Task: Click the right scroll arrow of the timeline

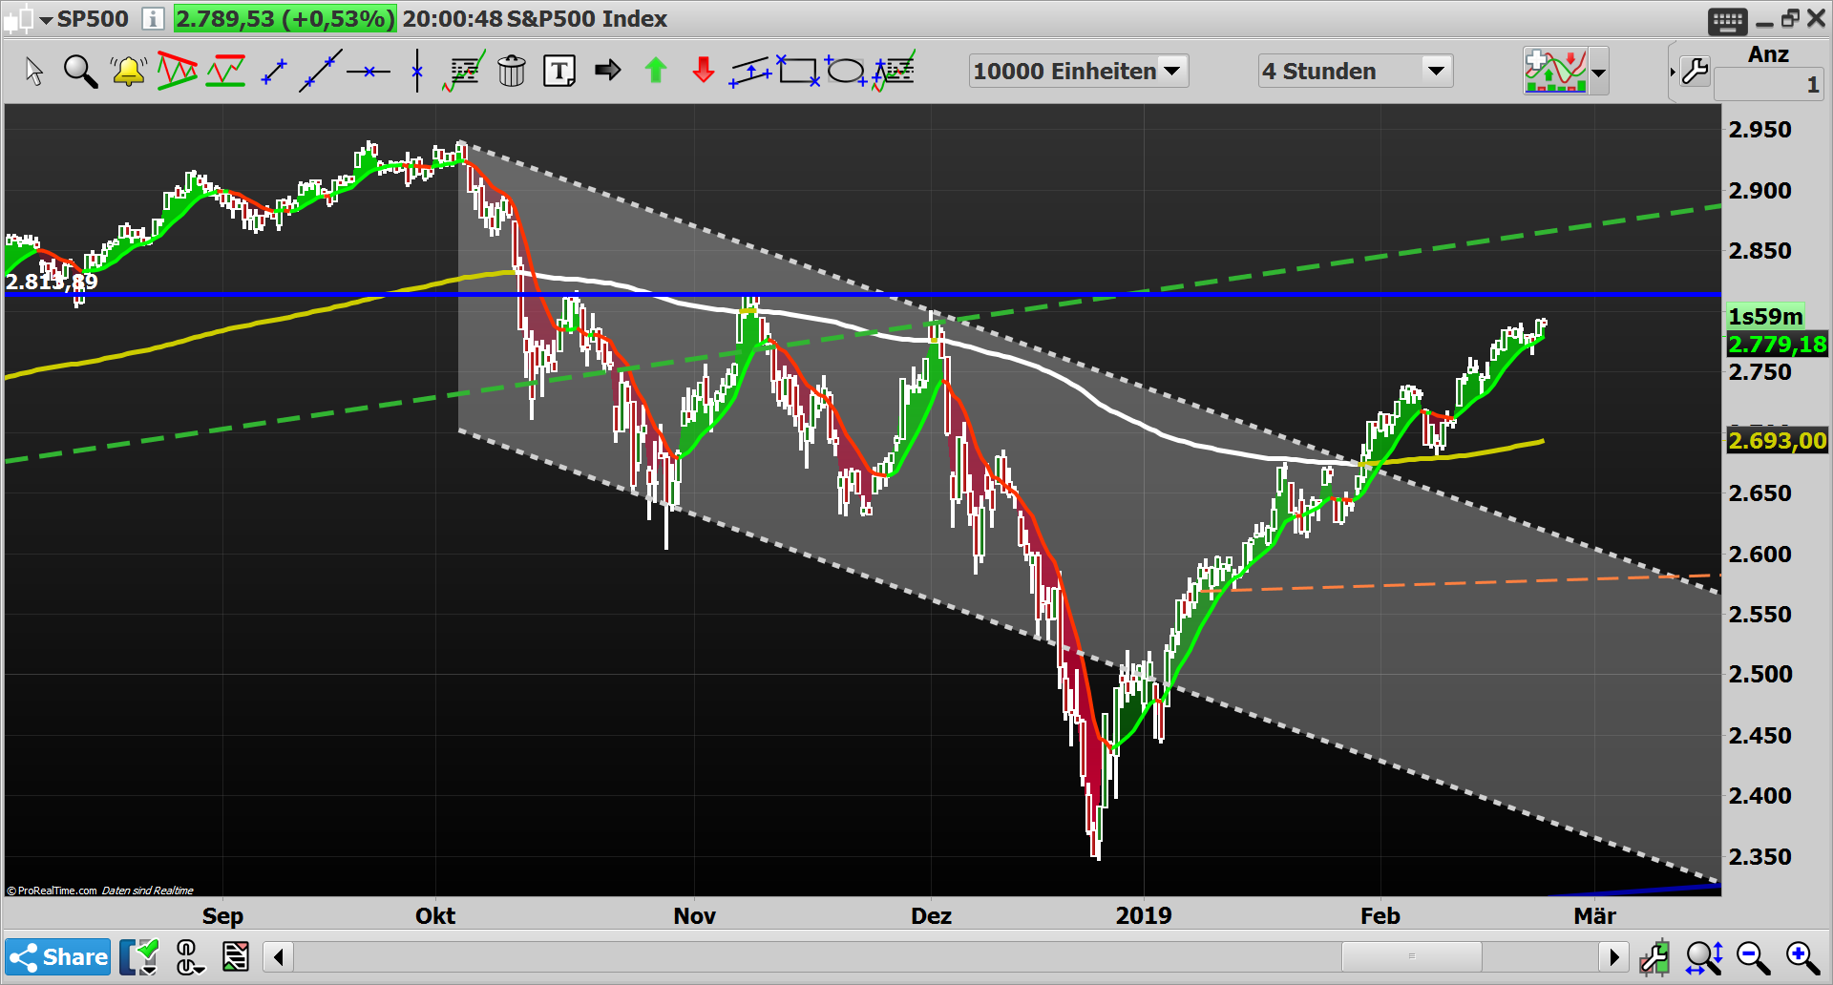Action: 1614,956
